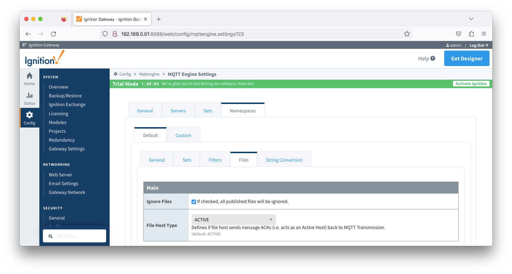
Task: Open the inner Sets tab under Default
Action: (187, 160)
